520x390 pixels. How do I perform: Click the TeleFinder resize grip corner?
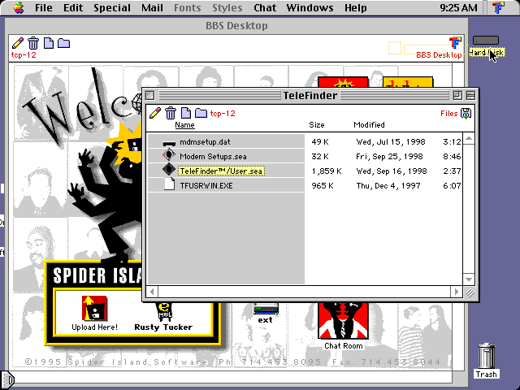(x=470, y=292)
